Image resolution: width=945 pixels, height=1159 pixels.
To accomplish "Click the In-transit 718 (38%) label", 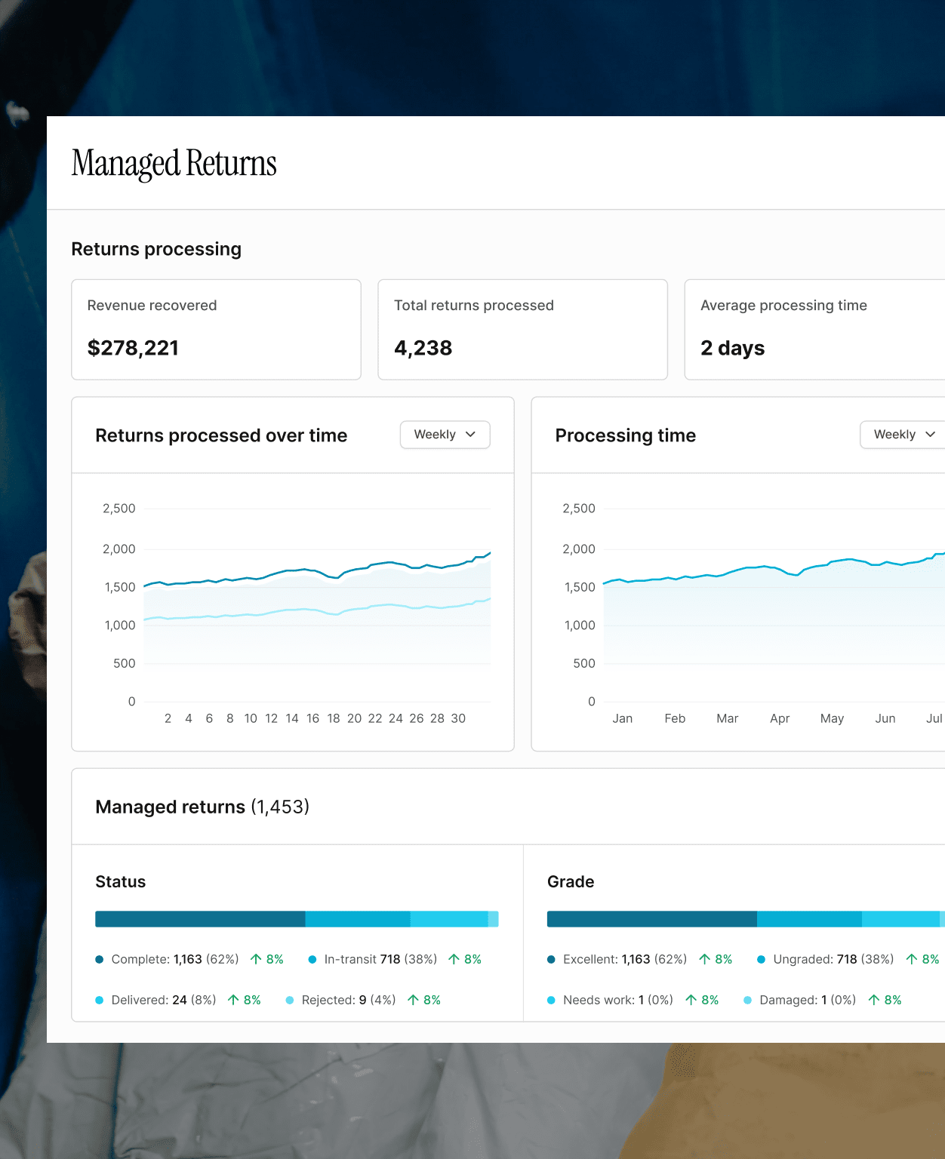I will point(381,960).
